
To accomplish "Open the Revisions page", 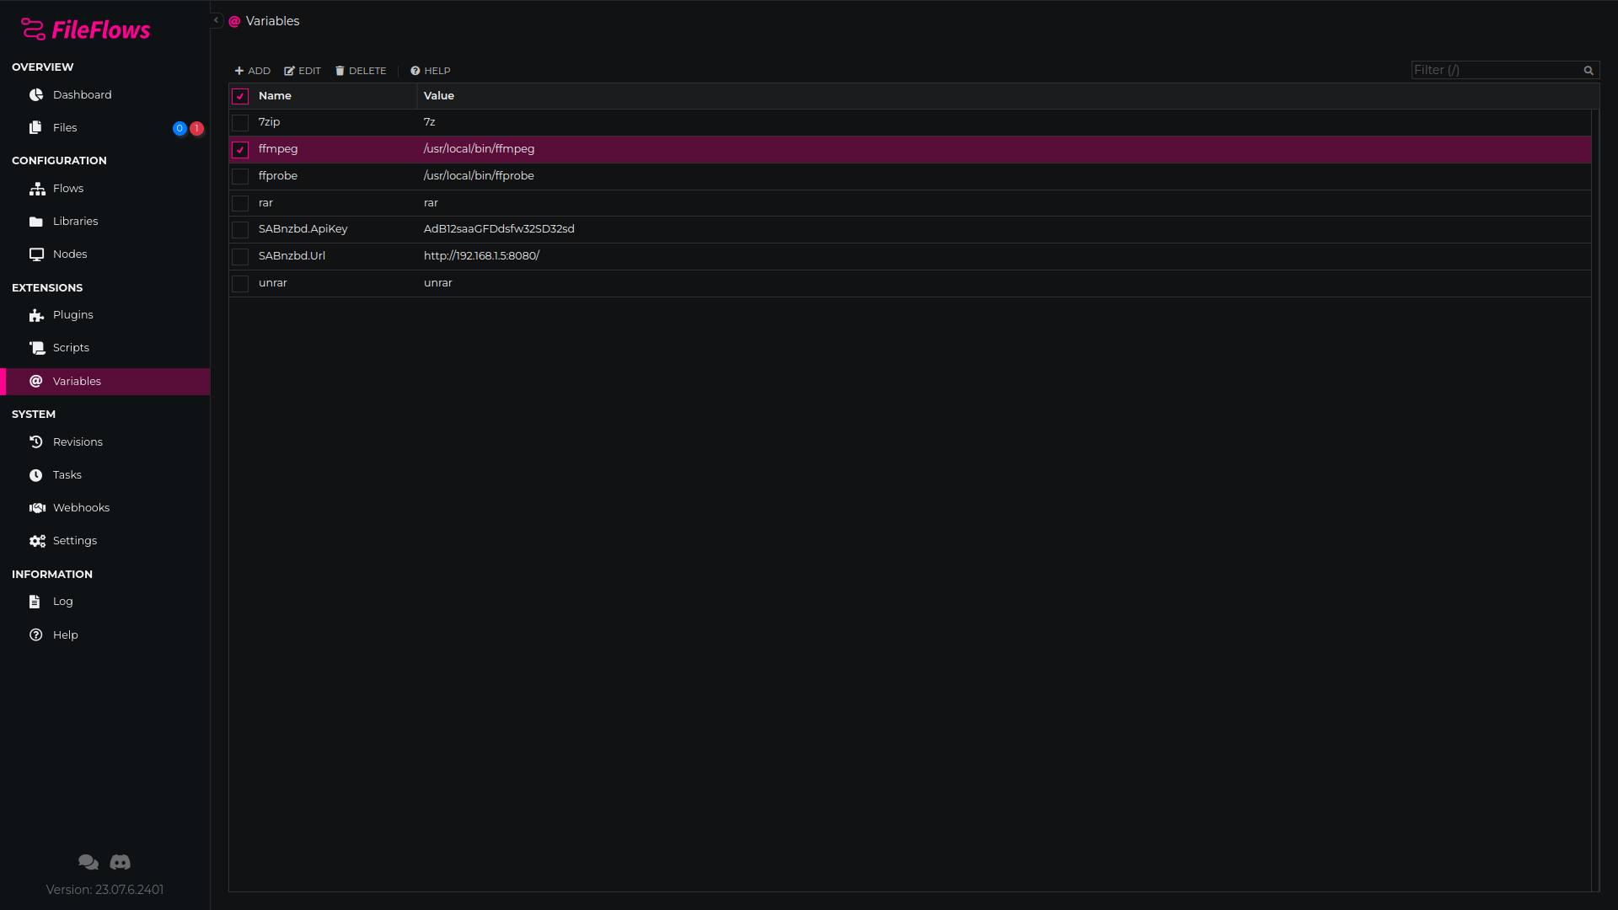I will point(78,442).
